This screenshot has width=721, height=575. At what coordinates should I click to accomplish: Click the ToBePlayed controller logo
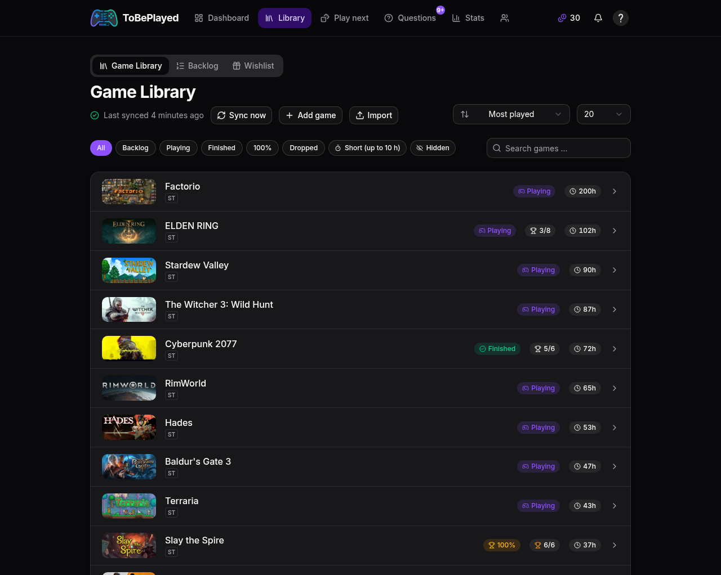click(104, 18)
